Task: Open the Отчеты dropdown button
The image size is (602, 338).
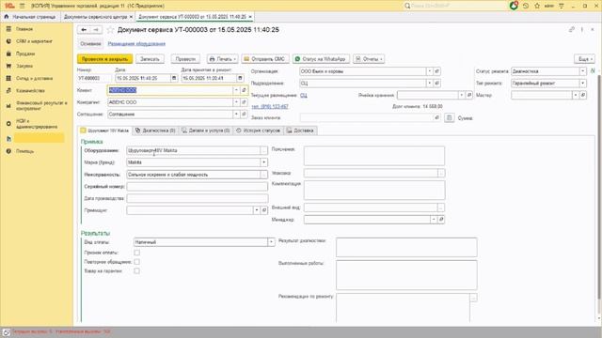Action: (369, 59)
